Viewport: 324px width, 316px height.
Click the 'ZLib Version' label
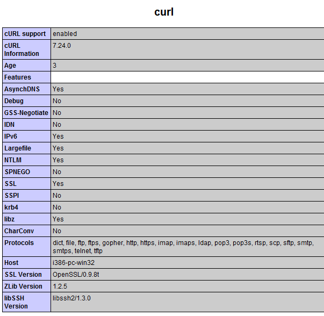tap(23, 286)
